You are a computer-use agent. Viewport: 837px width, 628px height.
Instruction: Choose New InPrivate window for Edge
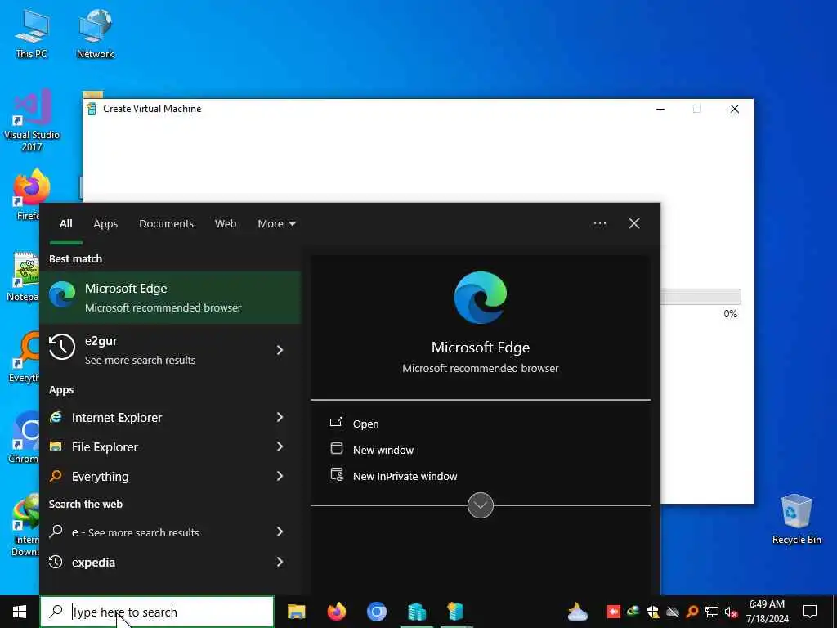click(x=405, y=477)
